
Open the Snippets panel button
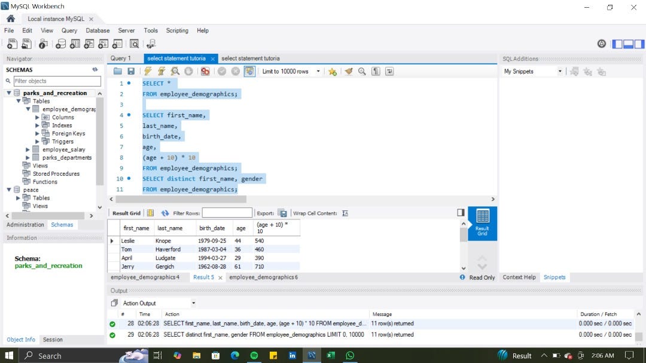pyautogui.click(x=554, y=277)
